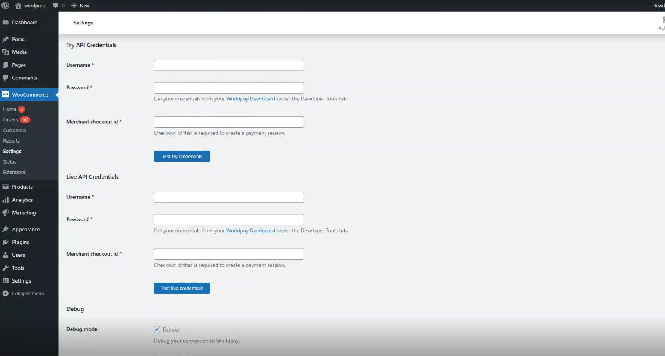Open Worldpay Dashboard link under Try credentials
Image resolution: width=665 pixels, height=356 pixels.
pyautogui.click(x=250, y=99)
